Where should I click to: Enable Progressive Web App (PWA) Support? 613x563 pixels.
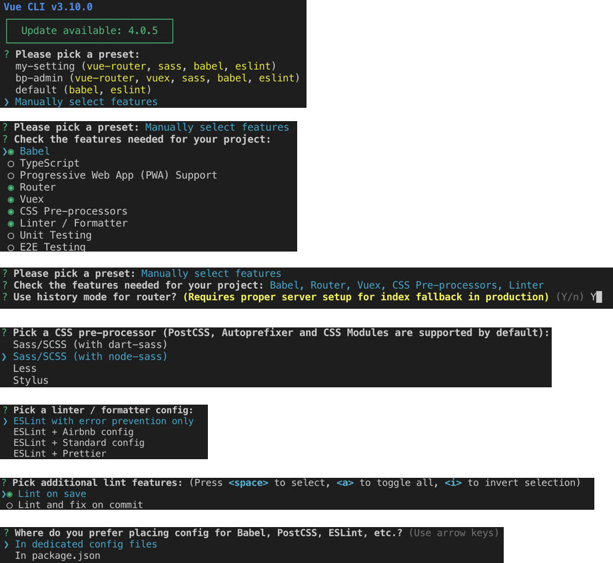point(11,176)
